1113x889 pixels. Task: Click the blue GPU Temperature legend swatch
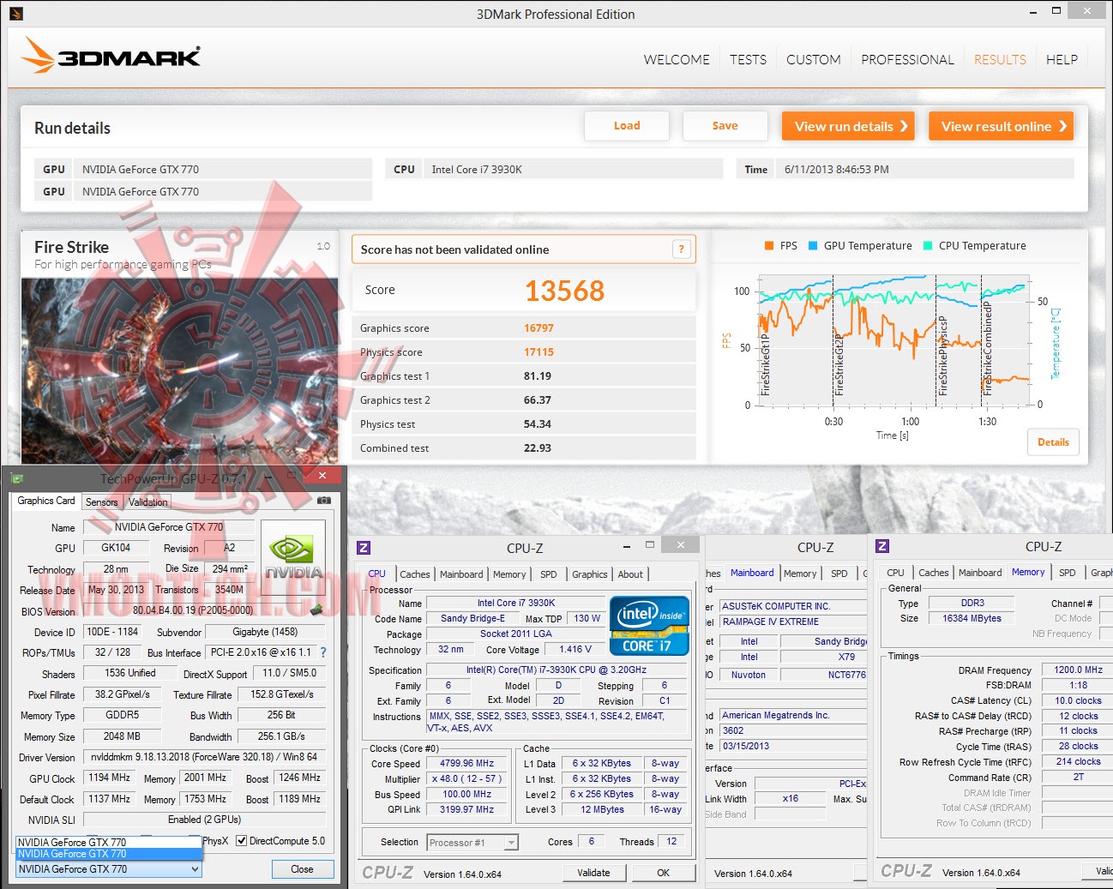[813, 246]
